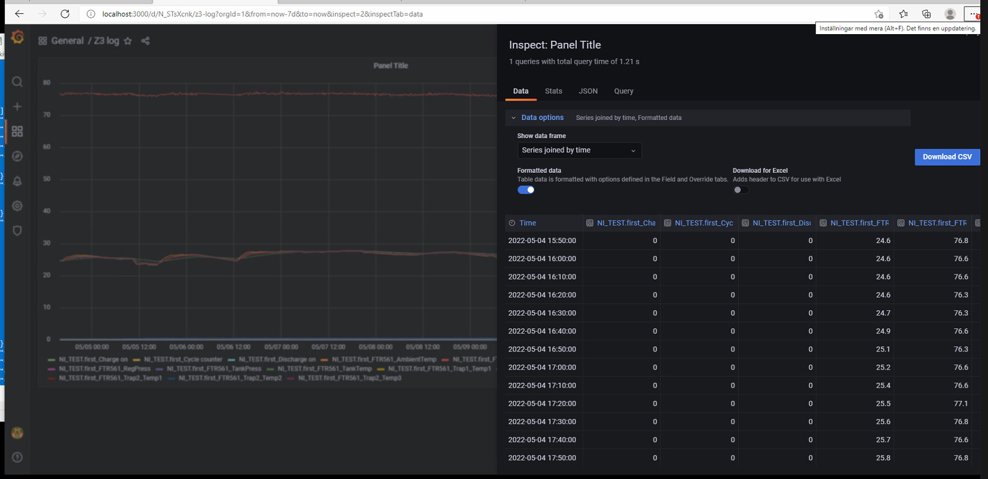This screenshot has height=479, width=988.
Task: Star the Z3 log dashboard
Action: (128, 41)
